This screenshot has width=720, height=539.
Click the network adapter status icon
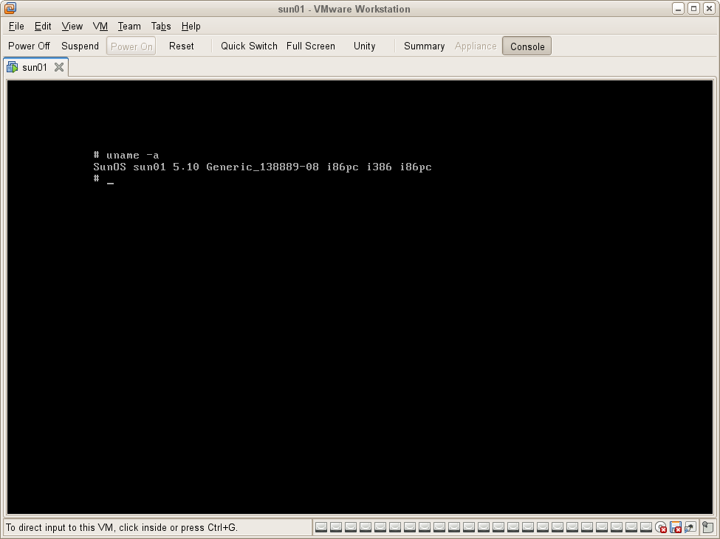[690, 527]
